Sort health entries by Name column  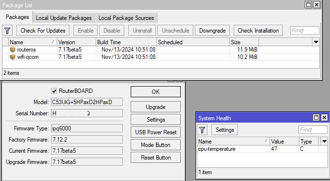233,142
